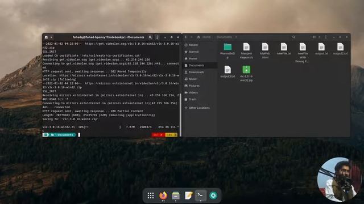Click the terminal prompt Documents segment
This screenshot has height=204, width=364.
point(62,135)
